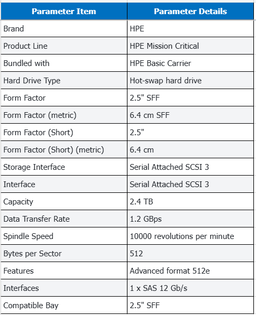The height and width of the screenshot is (315, 256).
Task: Click the Bundled with row label
Action: point(64,63)
